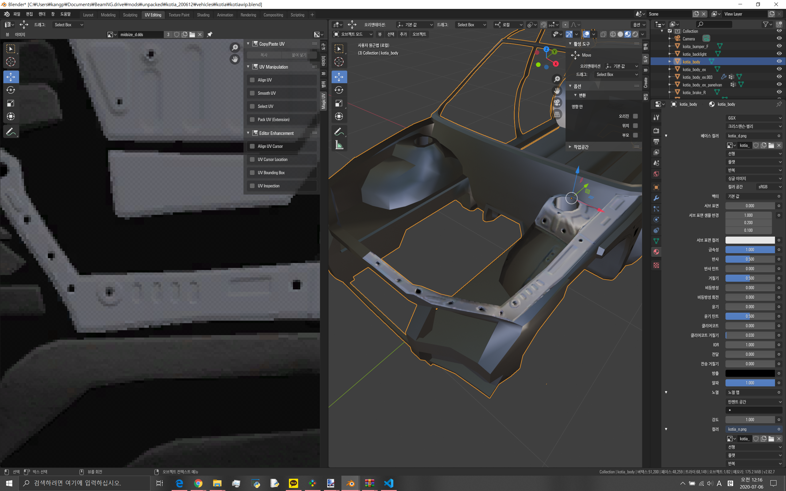786x491 pixels.
Task: Click the 서브 표면 컬러 white swatch
Action: [x=750, y=240]
